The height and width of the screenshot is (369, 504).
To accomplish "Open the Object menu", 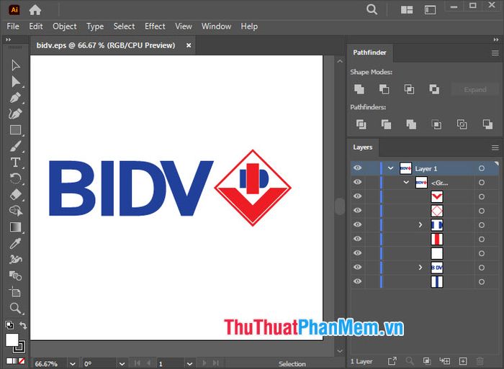I will click(x=65, y=27).
